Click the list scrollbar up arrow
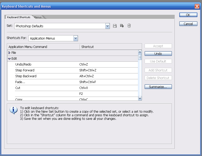The image size is (202, 156). (x=140, y=52)
